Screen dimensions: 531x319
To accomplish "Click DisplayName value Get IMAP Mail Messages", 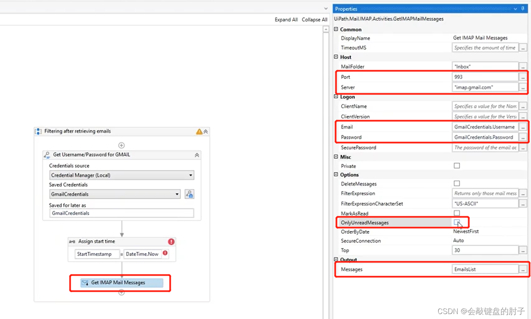I will tap(480, 38).
